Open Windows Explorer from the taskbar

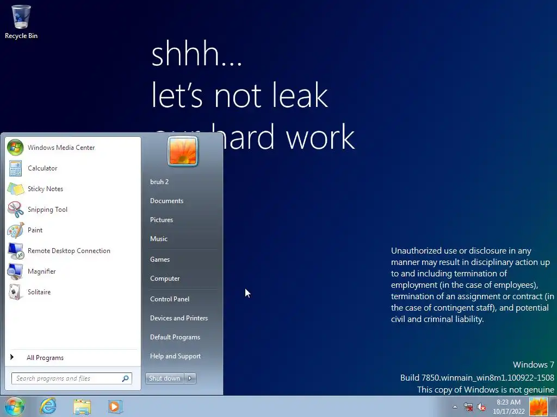pos(82,407)
